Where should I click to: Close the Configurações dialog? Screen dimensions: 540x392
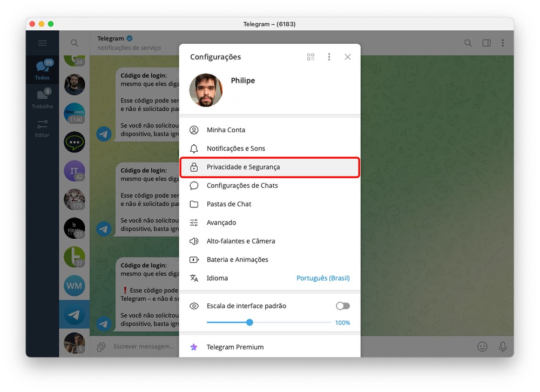pos(347,57)
